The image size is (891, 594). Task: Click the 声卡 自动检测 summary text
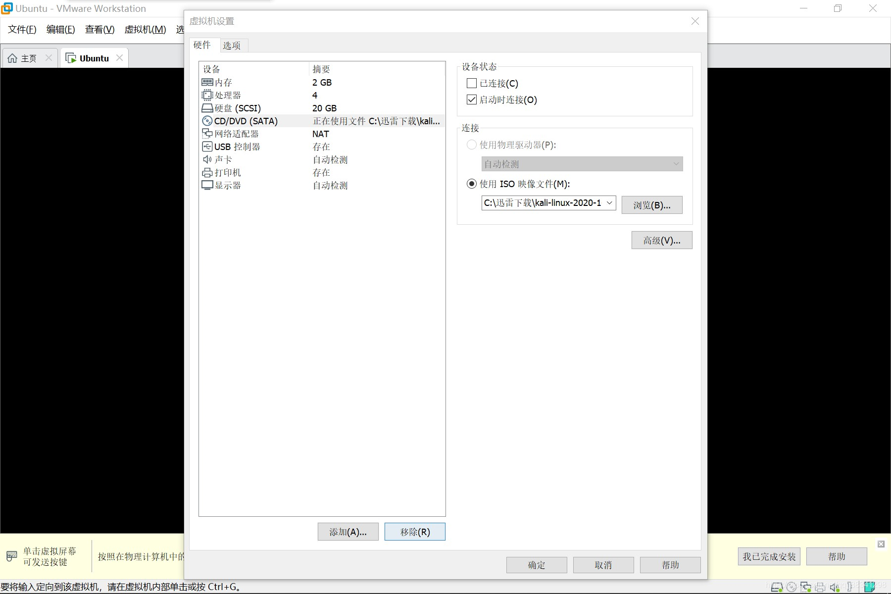(x=330, y=159)
